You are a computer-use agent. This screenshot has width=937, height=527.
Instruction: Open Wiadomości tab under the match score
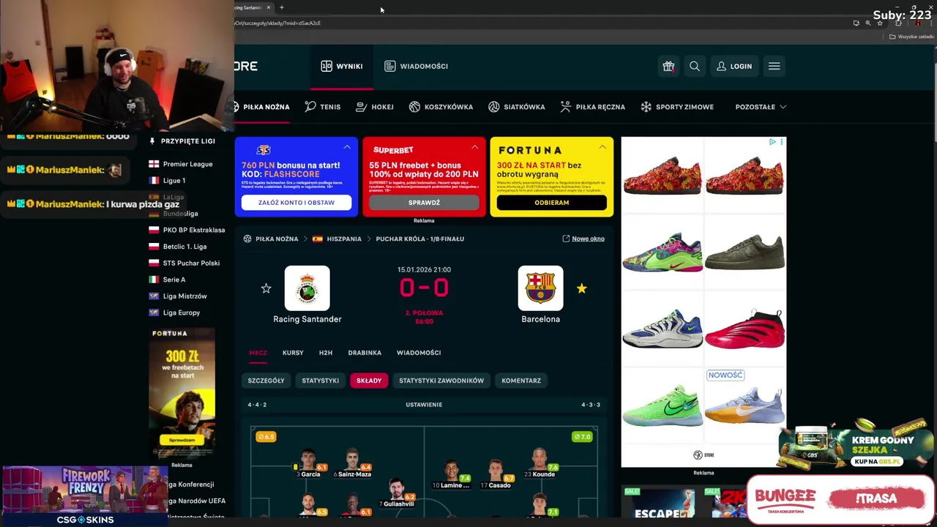pyautogui.click(x=419, y=353)
